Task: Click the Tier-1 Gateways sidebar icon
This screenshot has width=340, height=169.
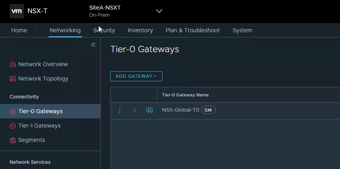Action: pos(13,126)
